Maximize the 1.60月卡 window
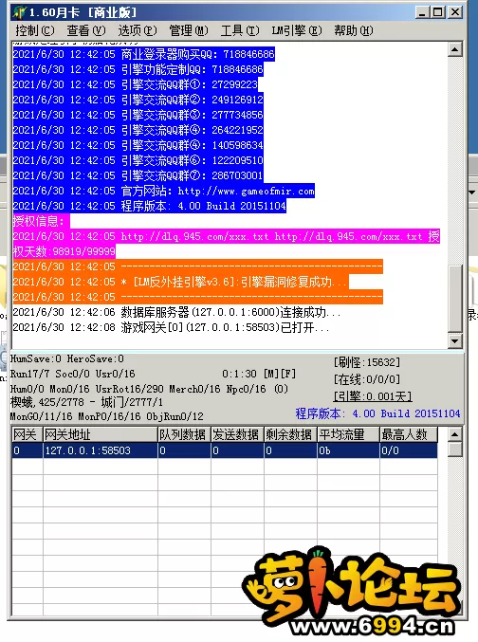 click(438, 12)
